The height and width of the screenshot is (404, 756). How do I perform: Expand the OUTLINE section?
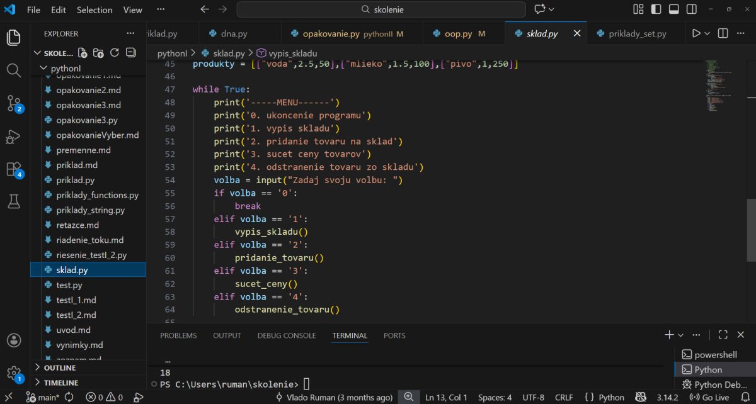60,368
